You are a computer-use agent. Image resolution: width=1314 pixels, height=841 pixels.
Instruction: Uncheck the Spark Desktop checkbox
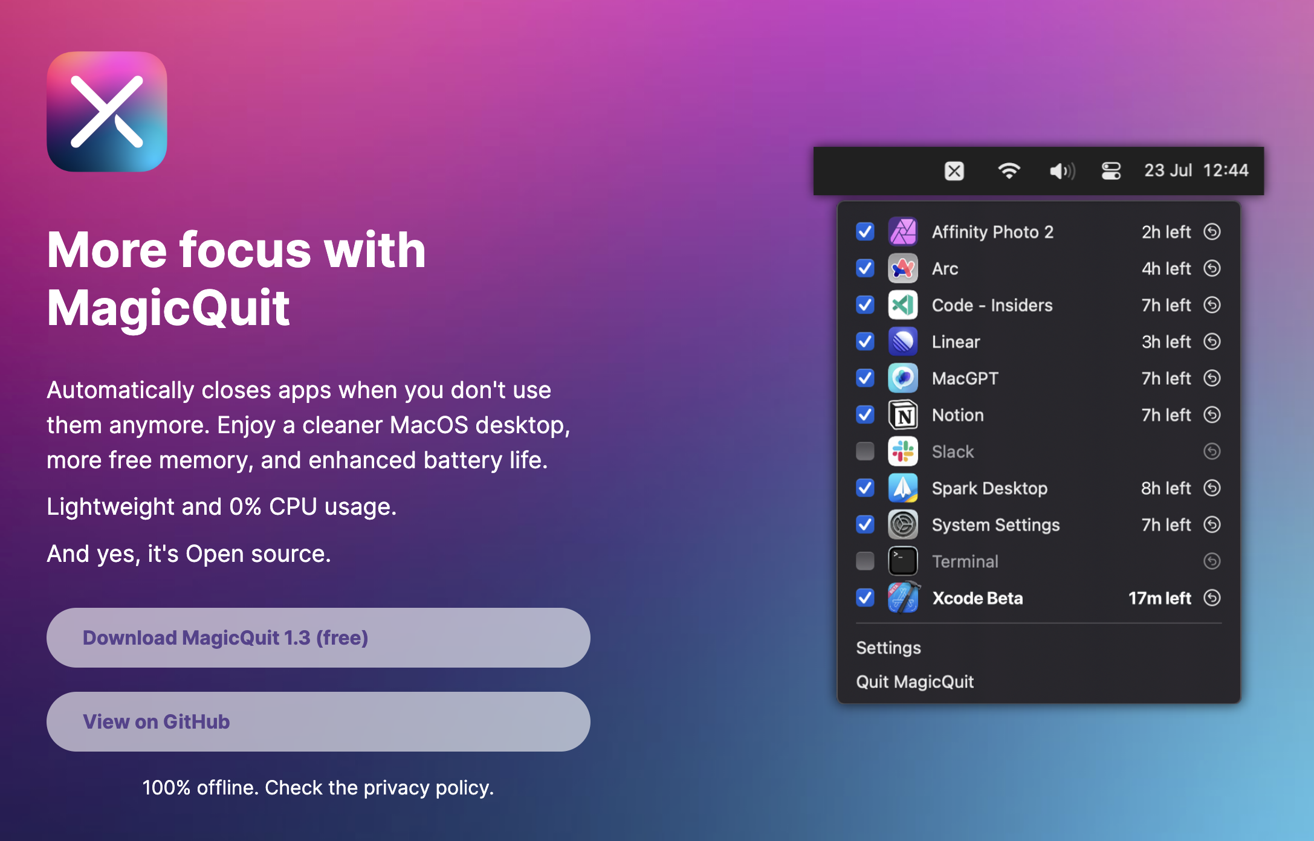click(865, 488)
